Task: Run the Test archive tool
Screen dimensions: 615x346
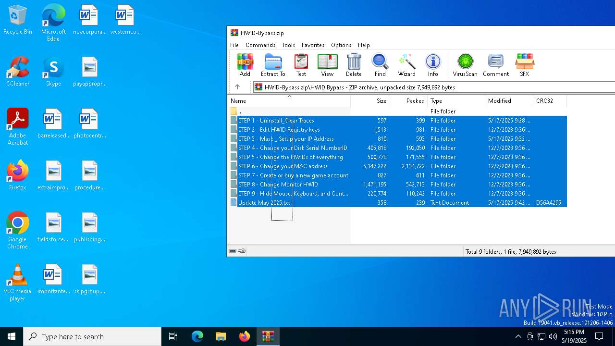Action: (x=301, y=65)
